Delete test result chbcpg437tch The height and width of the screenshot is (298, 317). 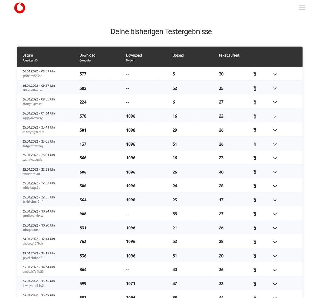tap(255, 242)
